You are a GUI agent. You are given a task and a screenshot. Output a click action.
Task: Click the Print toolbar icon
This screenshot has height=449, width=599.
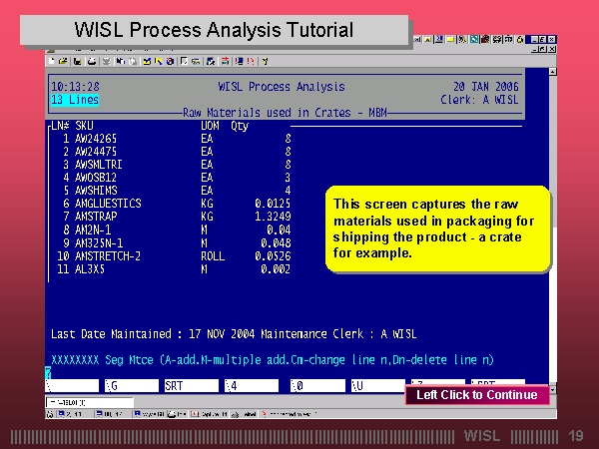point(91,60)
